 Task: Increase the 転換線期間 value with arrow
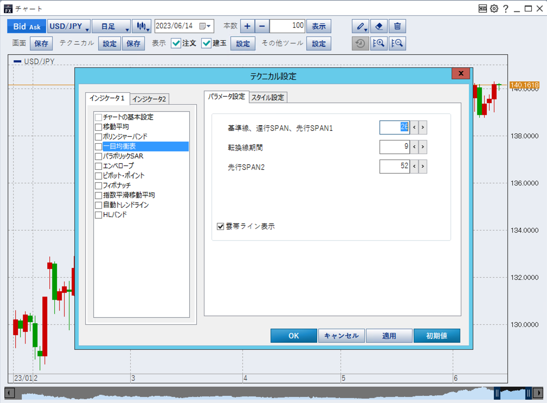click(423, 147)
